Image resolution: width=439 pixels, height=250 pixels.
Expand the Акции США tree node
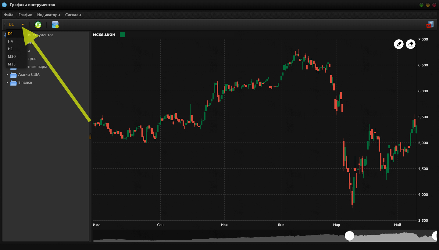[x=7, y=75]
